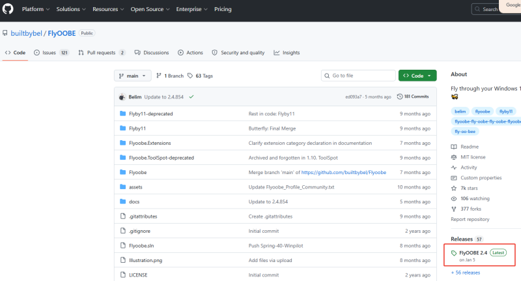The image size is (521, 281).
Task: Open 'Rest in code: Flyby11' commit message
Action: 272,113
